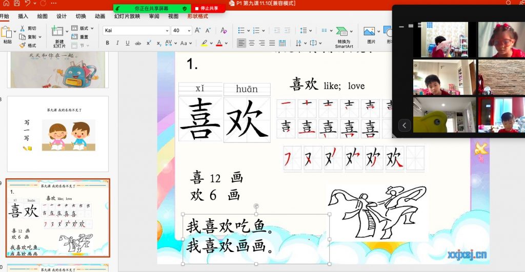Click the red 停止共享 stop sharing button
Screen dimensions: 525x272
(208, 9)
